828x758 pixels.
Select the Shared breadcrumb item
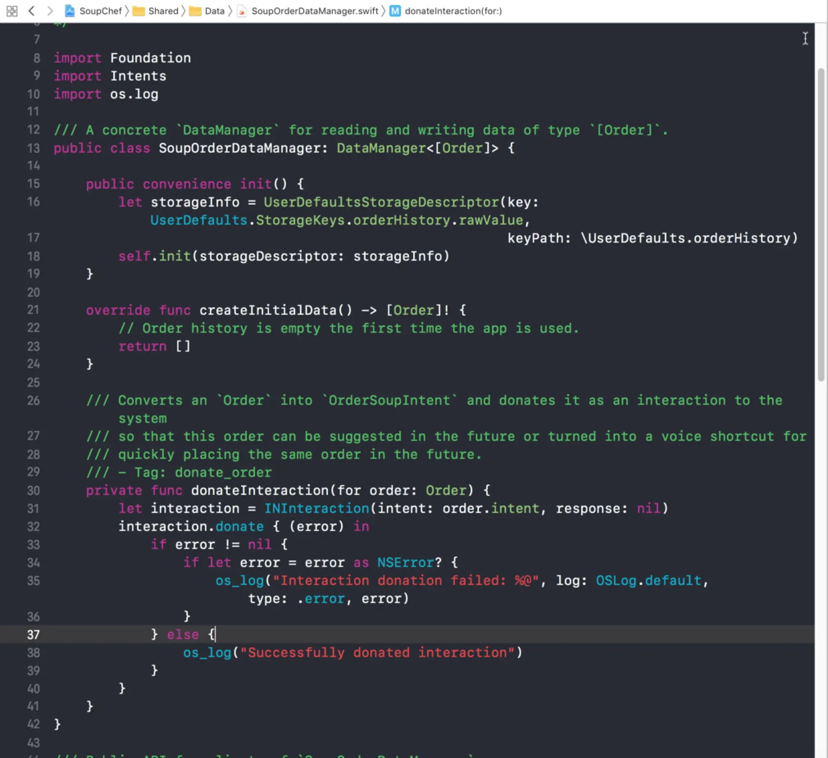click(163, 11)
